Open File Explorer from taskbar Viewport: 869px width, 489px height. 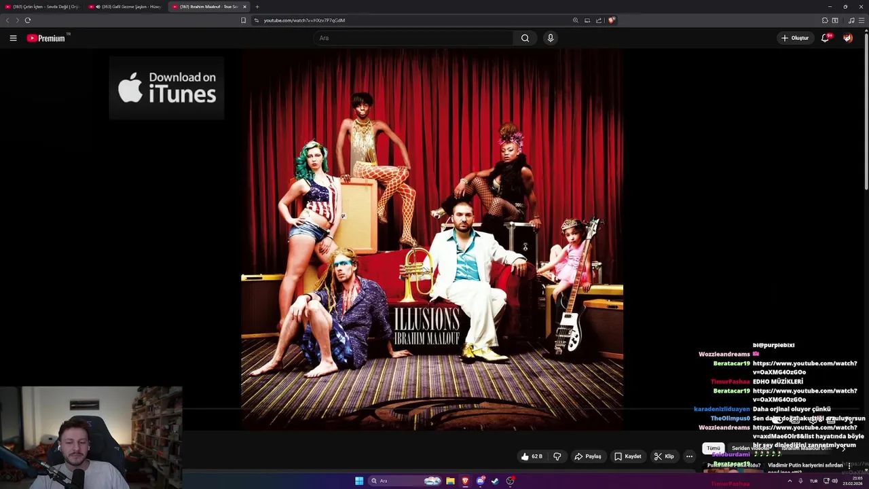[x=450, y=481]
